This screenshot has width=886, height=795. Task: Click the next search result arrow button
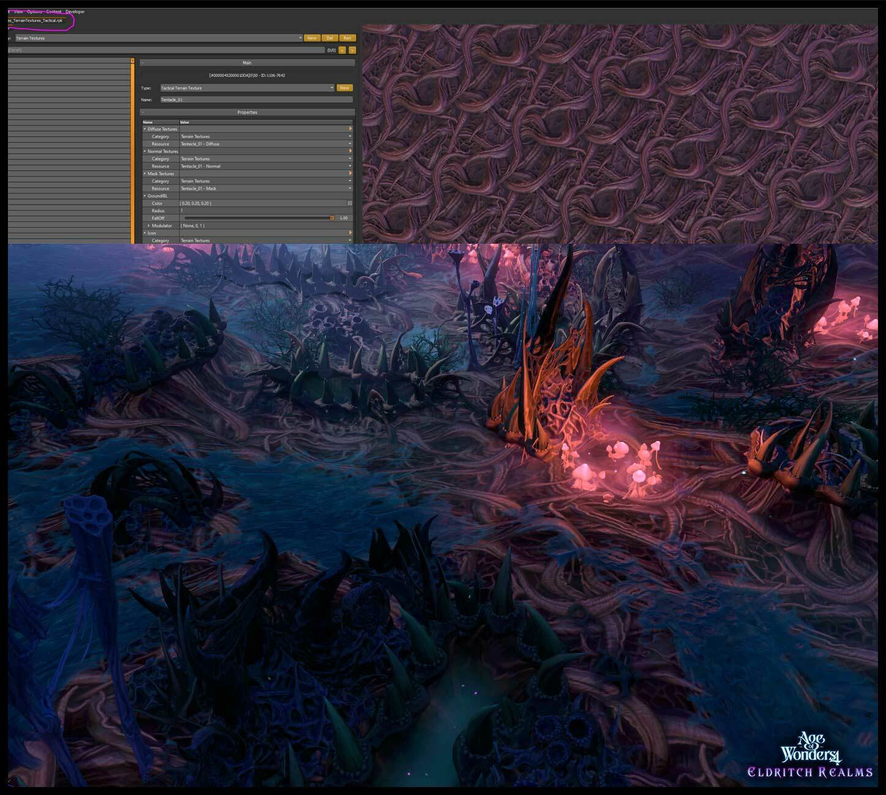[x=351, y=50]
